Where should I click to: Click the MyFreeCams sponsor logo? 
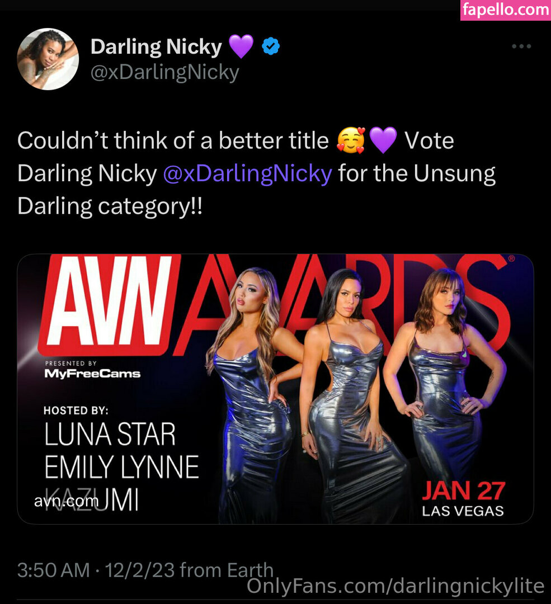tap(92, 374)
